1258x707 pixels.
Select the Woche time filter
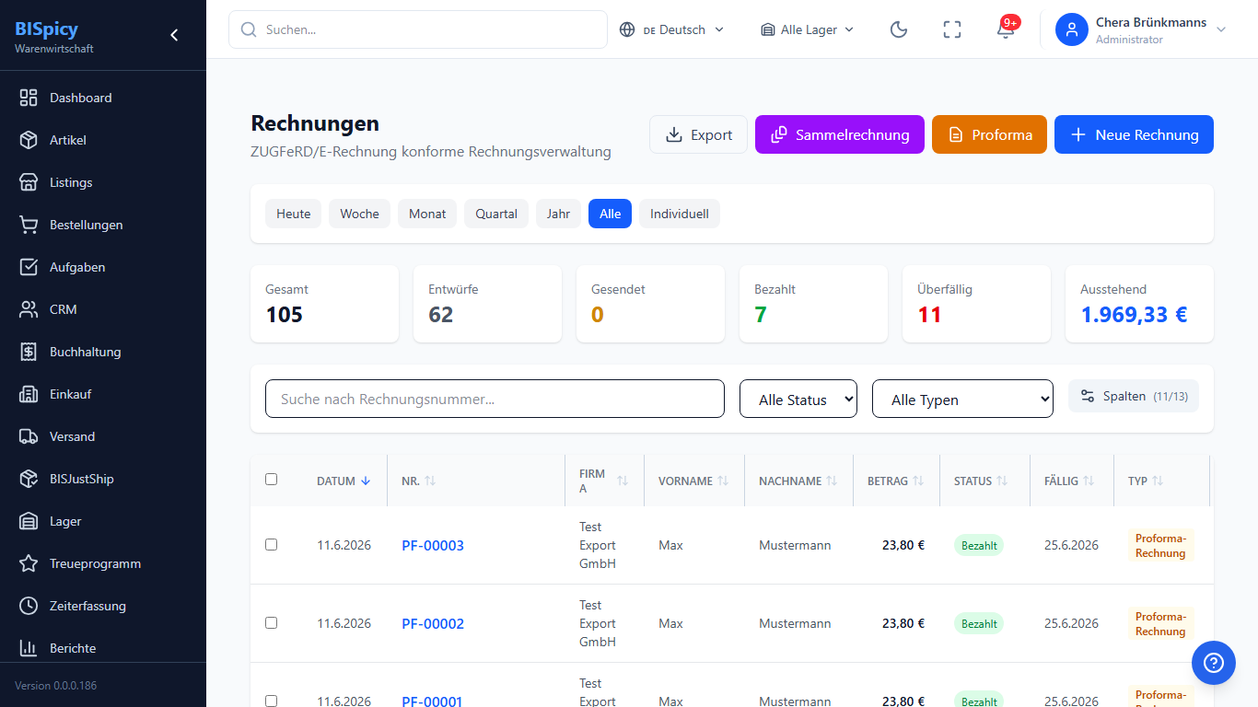[x=359, y=214]
